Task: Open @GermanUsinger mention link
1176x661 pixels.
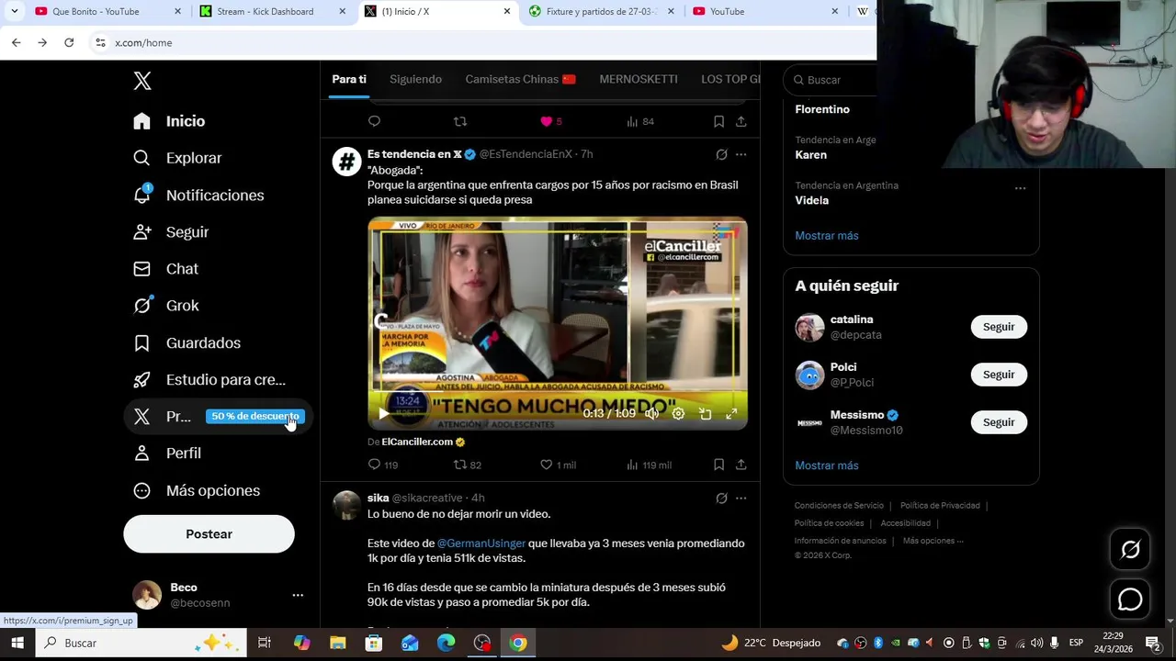Action: tap(481, 543)
